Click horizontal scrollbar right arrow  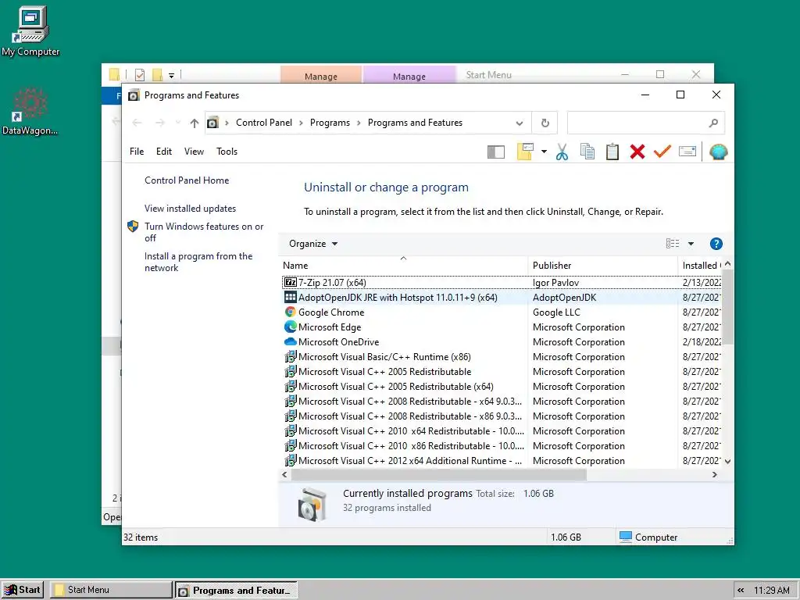pos(714,474)
